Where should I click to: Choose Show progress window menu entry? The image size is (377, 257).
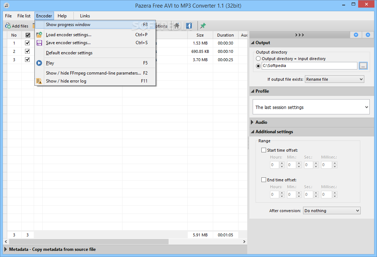tap(95, 25)
